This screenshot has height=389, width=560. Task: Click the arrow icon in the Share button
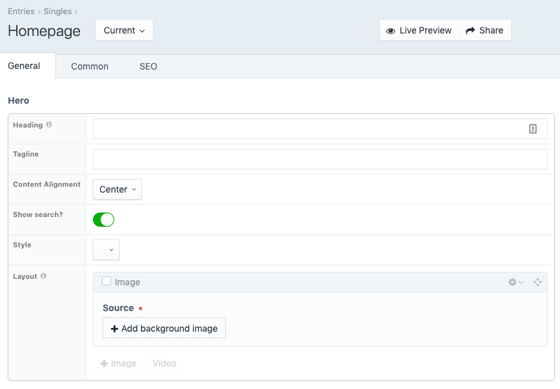pos(469,30)
